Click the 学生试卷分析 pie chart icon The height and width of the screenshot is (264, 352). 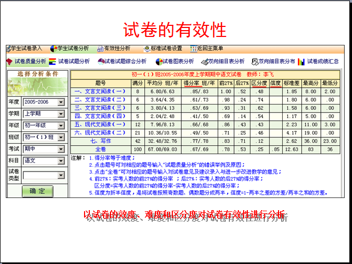tap(53, 49)
